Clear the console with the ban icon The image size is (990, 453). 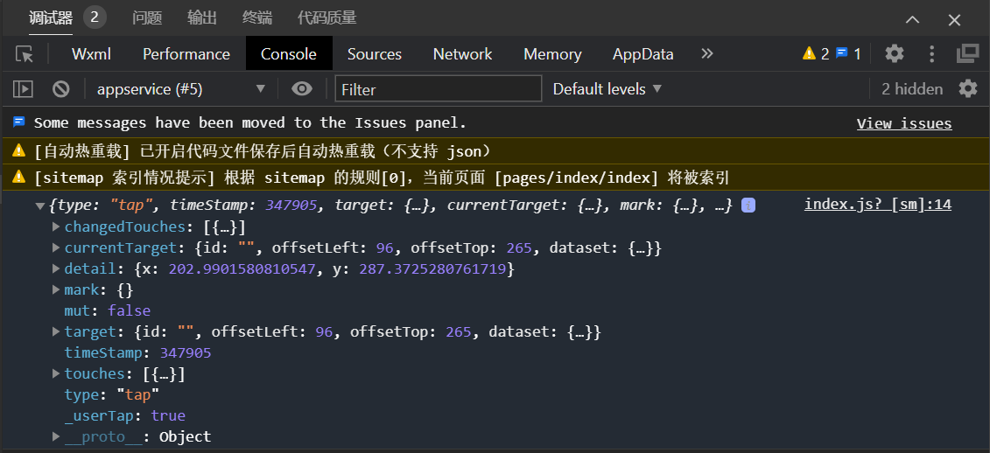[x=60, y=89]
